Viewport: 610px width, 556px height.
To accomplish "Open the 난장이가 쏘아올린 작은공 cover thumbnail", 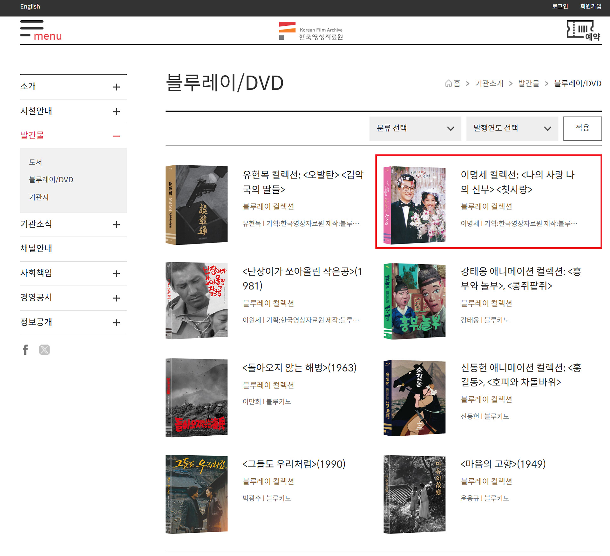I will (x=197, y=301).
